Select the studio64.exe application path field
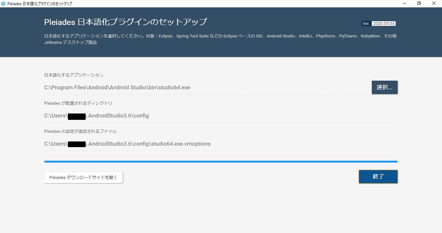This screenshot has height=233, width=442. pos(208,88)
